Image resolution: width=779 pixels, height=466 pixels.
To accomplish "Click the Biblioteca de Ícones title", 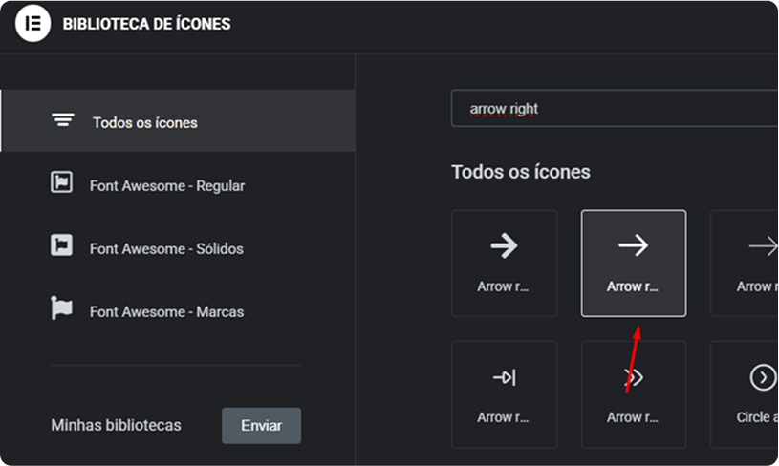I will coord(146,24).
